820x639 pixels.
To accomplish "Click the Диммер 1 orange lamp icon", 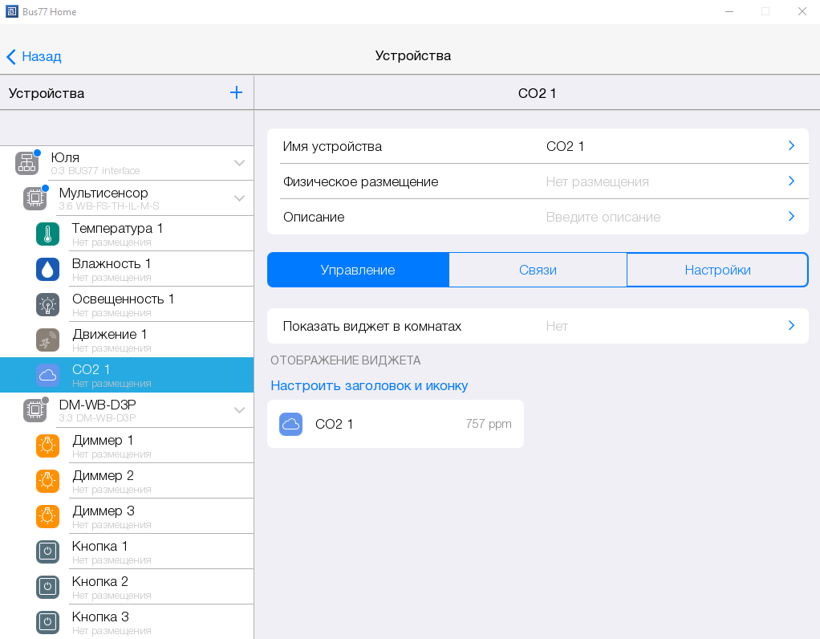I will coord(47,446).
